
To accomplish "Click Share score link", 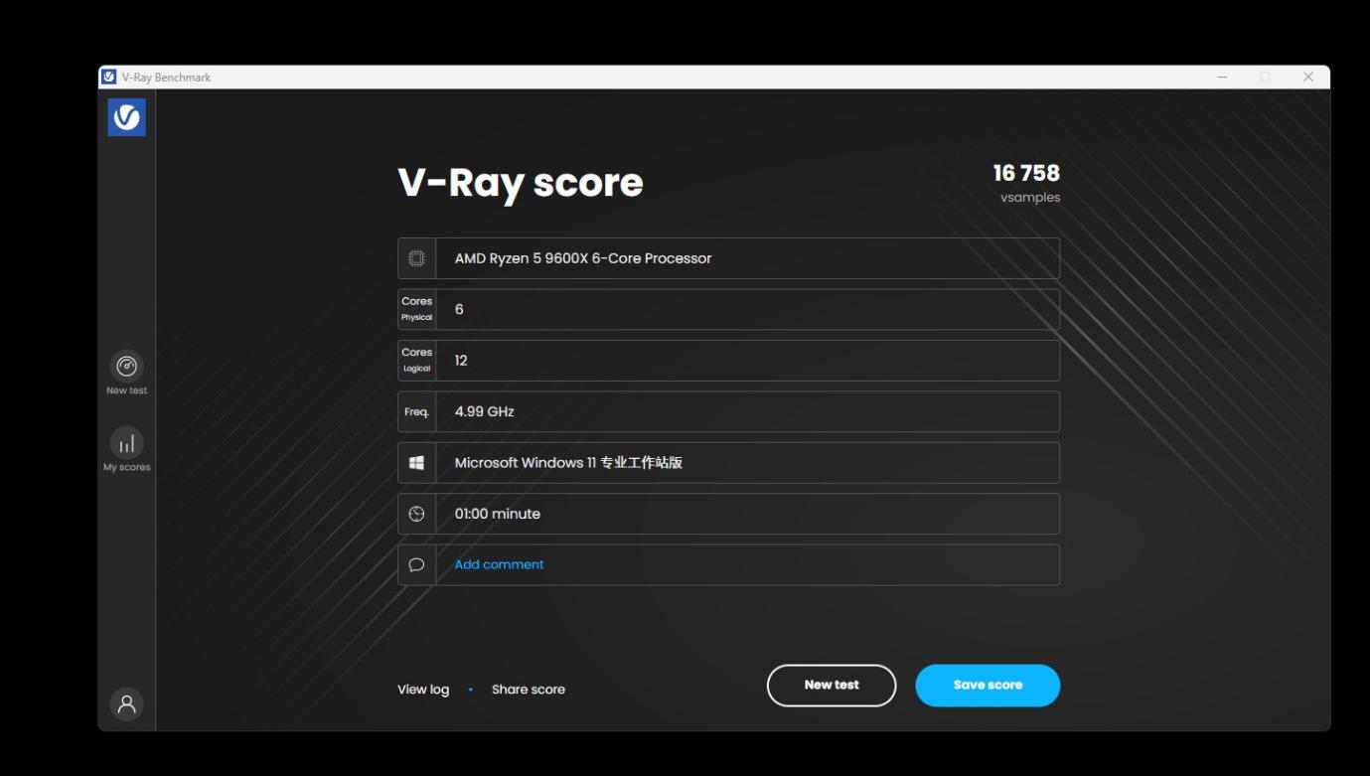I will pos(529,690).
